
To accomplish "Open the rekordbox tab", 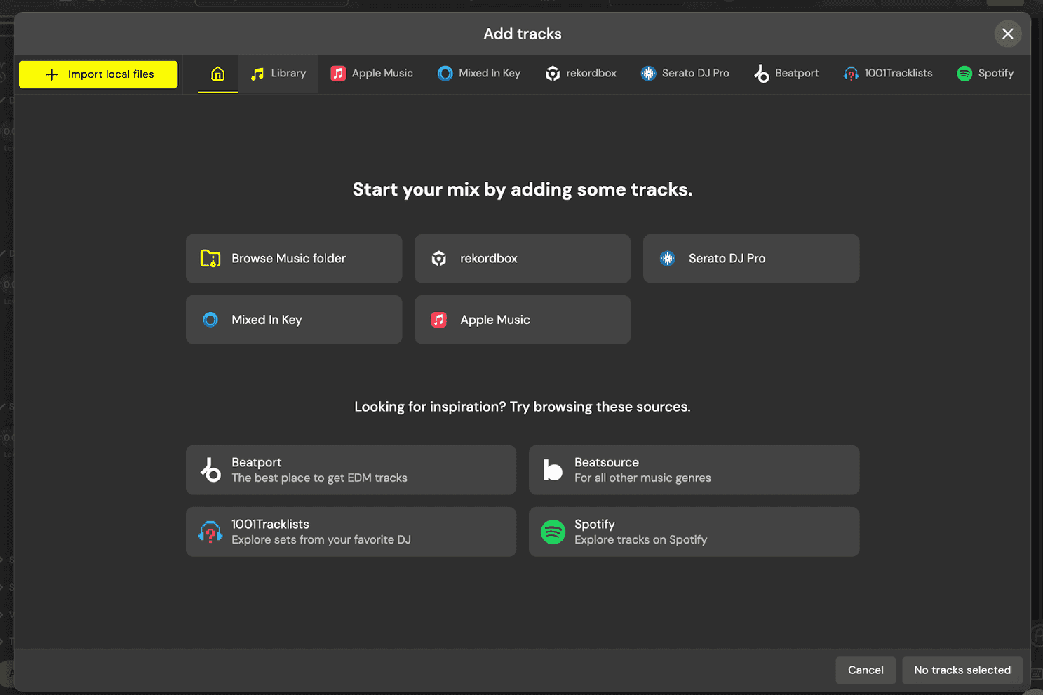I will [x=581, y=74].
